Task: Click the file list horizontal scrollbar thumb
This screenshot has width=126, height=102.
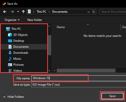Action: coord(86,71)
